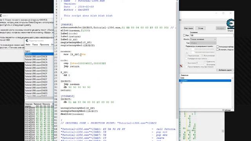Viewport: 251px width, 141px height.
Task: Open the Поиск menu in memory viewer
Action: (x=35, y=45)
